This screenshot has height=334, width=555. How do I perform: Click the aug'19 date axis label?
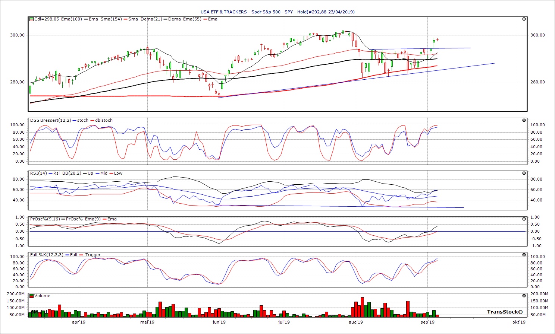(x=356, y=322)
